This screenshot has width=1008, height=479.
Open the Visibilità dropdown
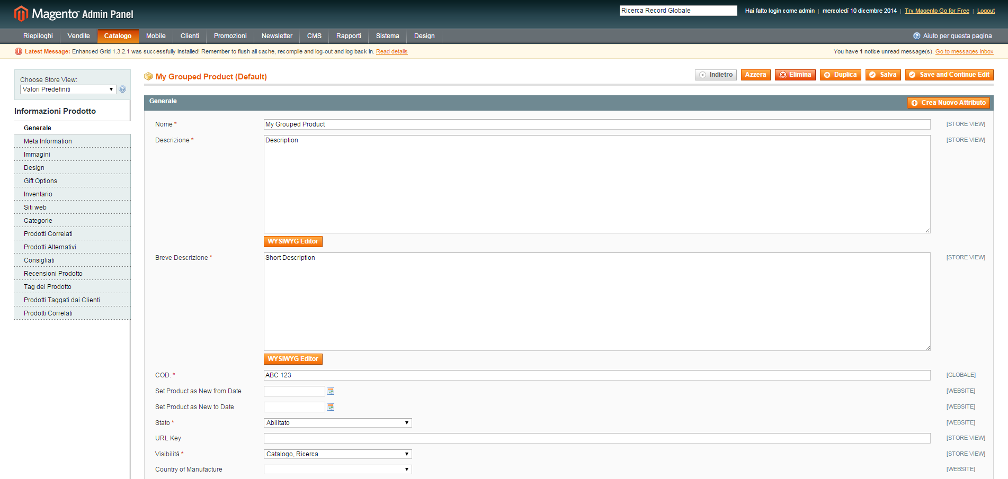(x=337, y=454)
